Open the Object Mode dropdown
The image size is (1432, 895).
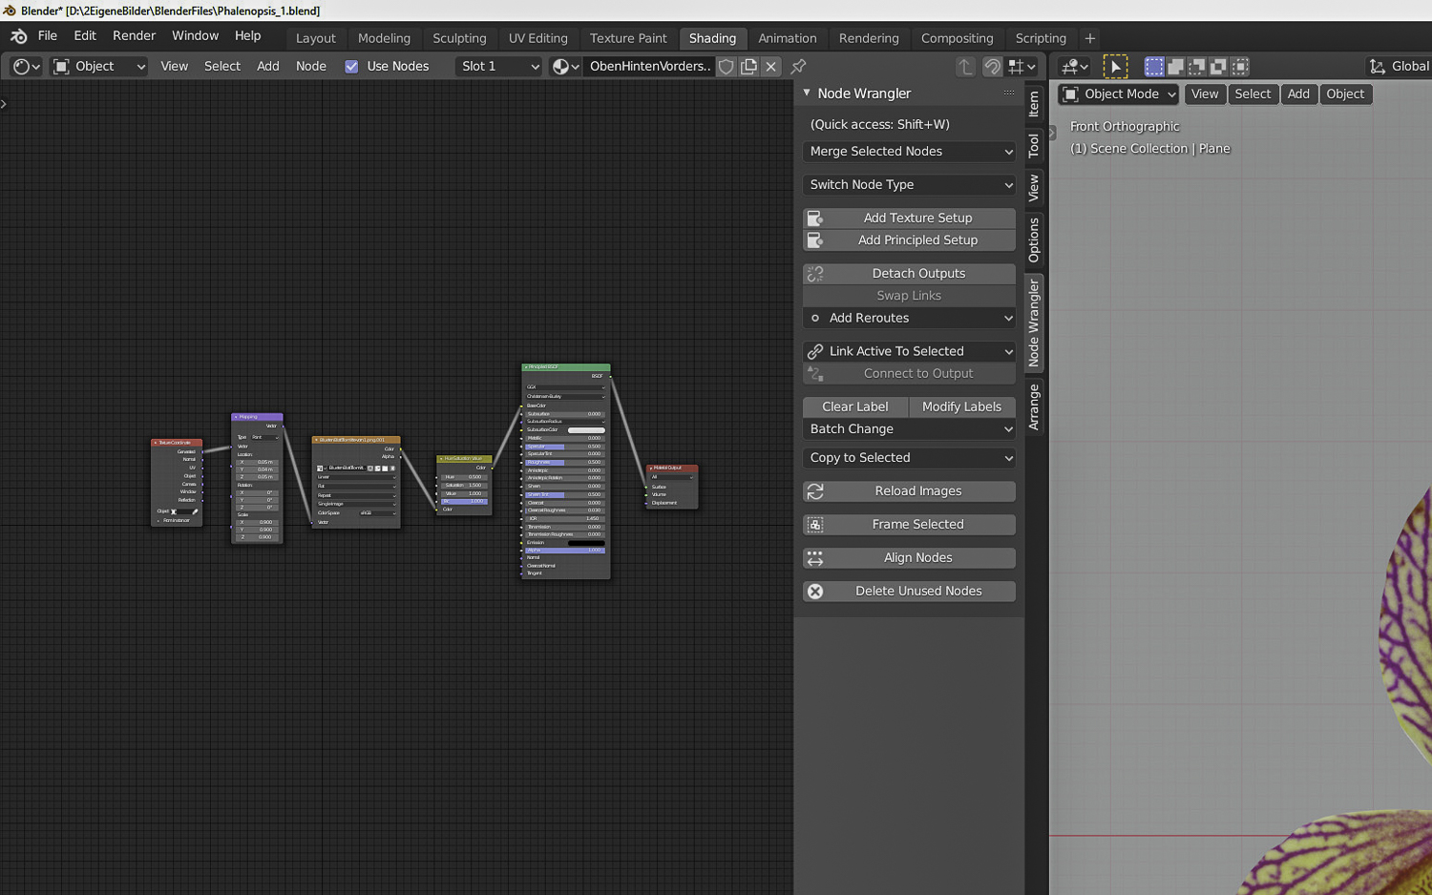tap(1119, 94)
